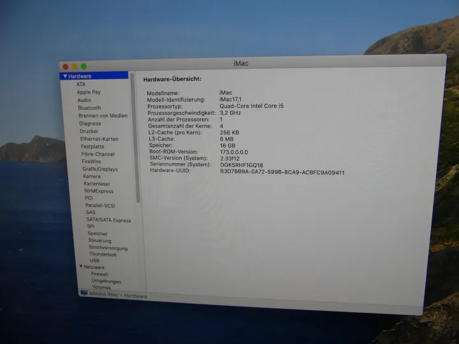Click the 'Quad-Core Intel Core i5' value

[x=252, y=106]
